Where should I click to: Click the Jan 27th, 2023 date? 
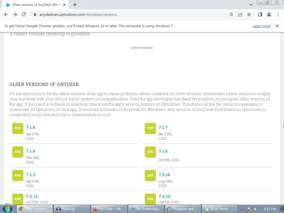(33, 136)
